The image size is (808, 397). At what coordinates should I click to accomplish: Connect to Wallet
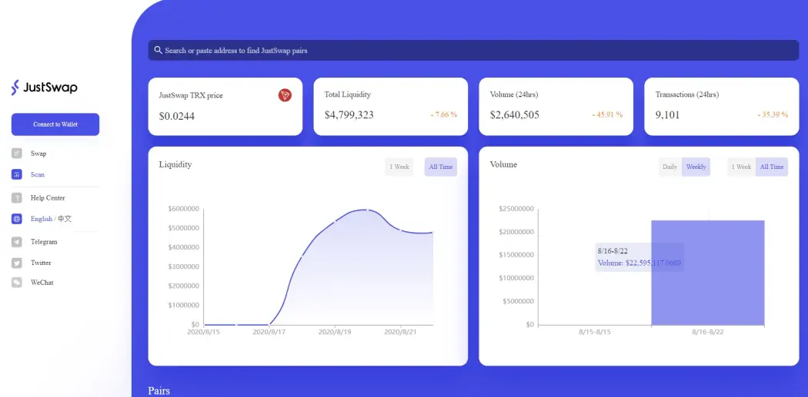tap(55, 124)
